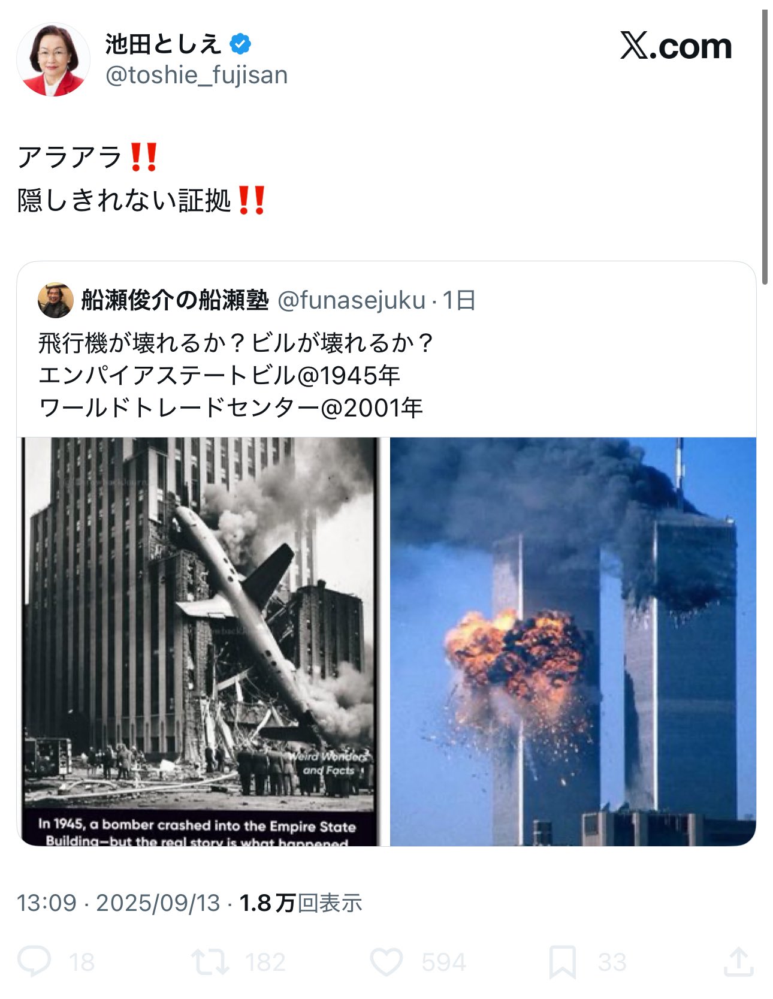Click the 594 likes count
Viewport: 773px width, 999px height.
443,962
